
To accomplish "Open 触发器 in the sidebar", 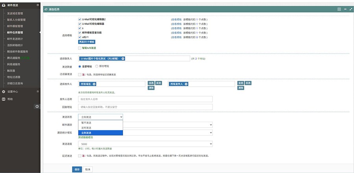I will 11,71.
